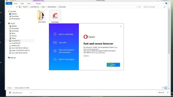Click 'Administrator' in address breadcrumb

tap(52, 7)
